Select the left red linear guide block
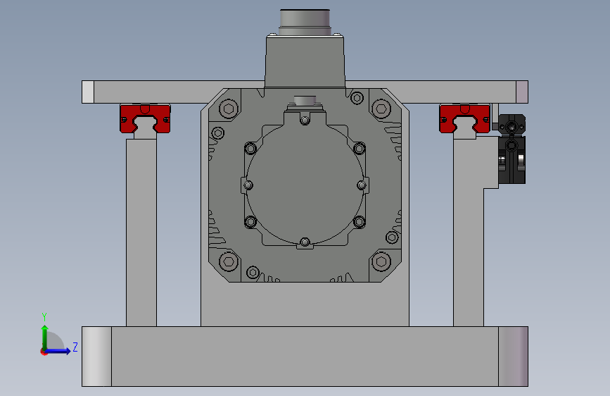The height and width of the screenshot is (396, 610). pos(145,118)
